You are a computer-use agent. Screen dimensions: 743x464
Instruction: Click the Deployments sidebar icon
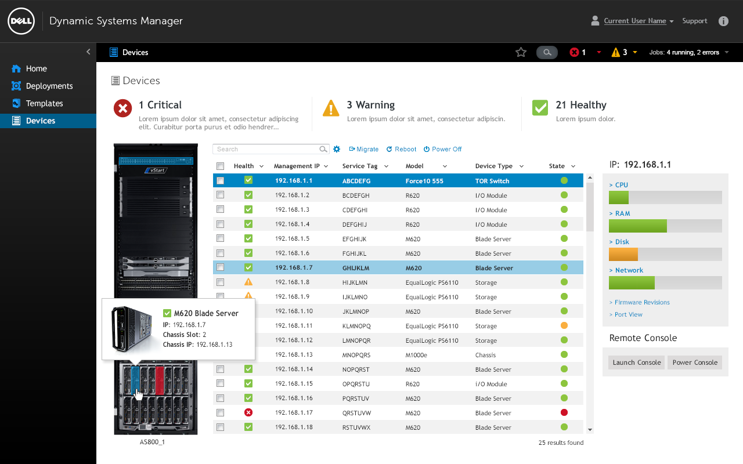(16, 86)
